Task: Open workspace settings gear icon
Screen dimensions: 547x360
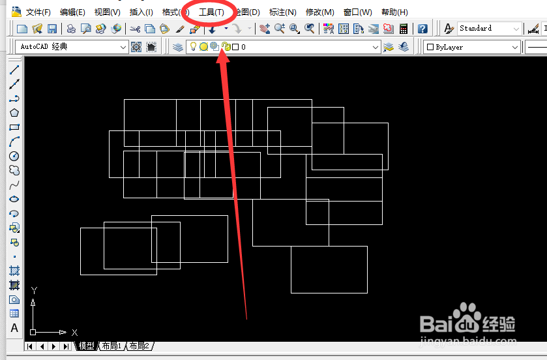Action: 136,47
